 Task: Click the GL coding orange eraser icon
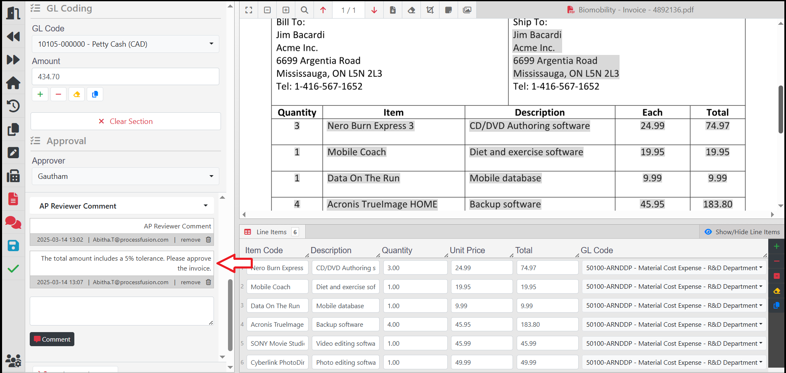(76, 94)
